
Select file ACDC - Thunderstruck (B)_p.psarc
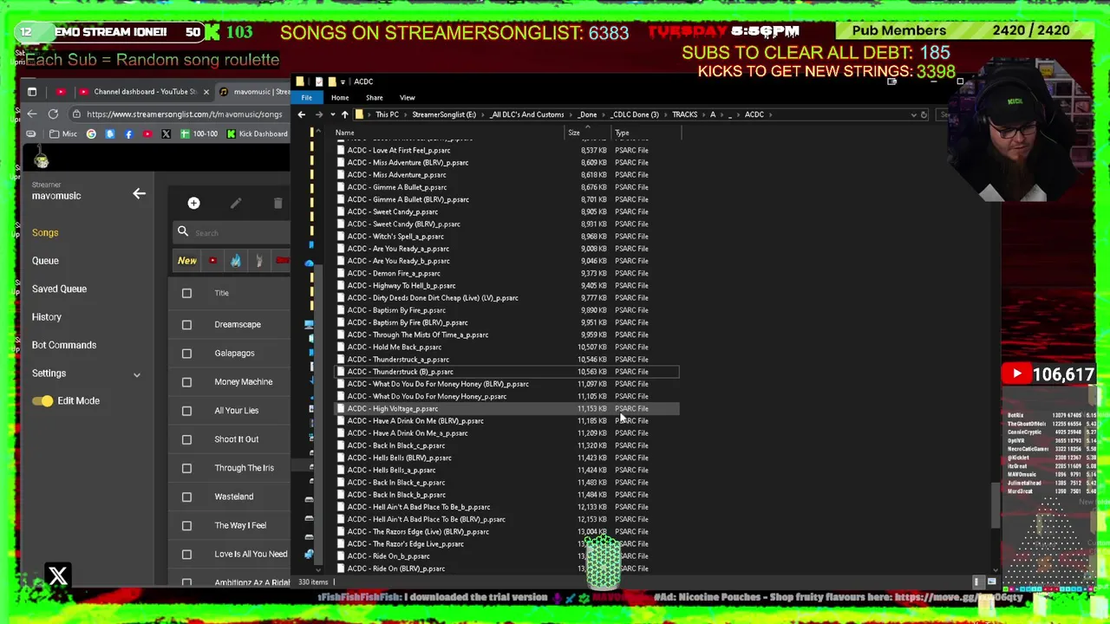(x=507, y=371)
